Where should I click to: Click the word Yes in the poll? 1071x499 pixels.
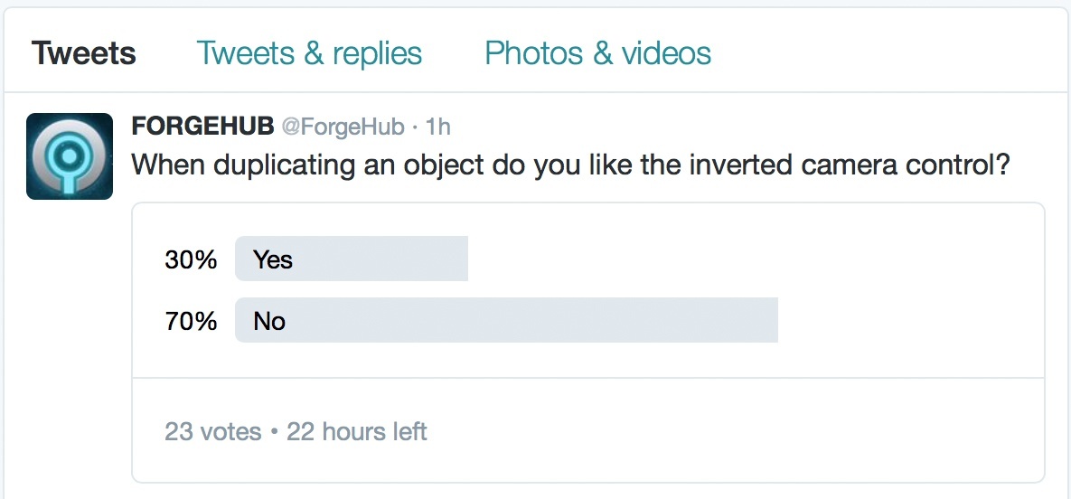[273, 260]
